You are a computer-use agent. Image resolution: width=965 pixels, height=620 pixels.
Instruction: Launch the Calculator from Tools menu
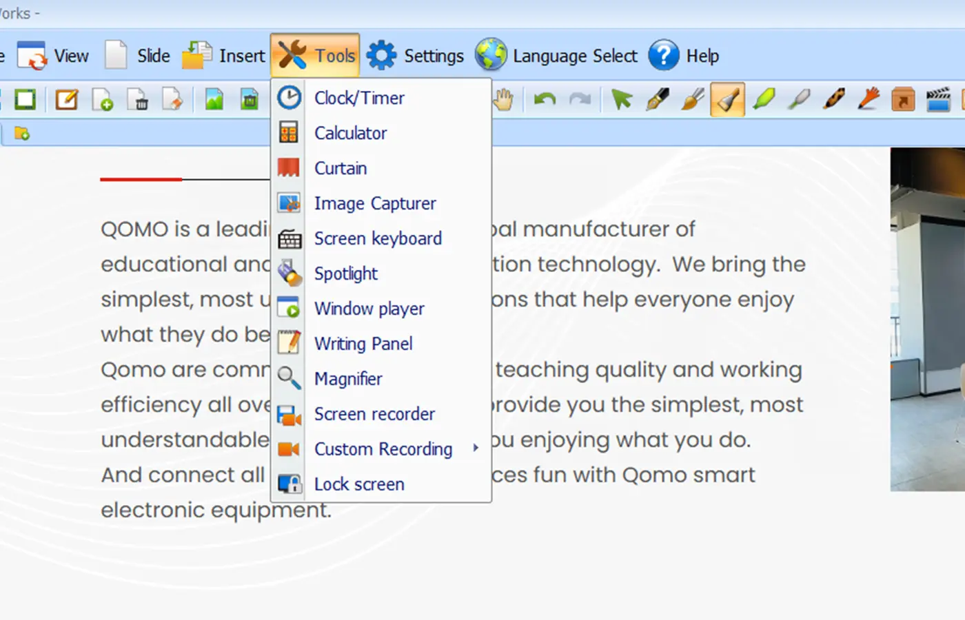(381, 133)
